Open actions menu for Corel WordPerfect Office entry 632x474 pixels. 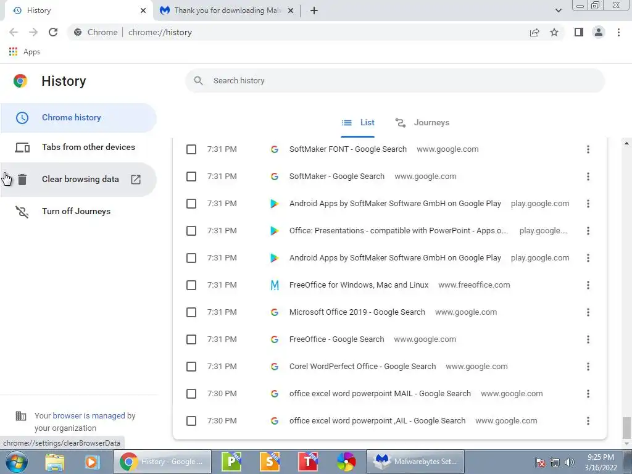[588, 367]
